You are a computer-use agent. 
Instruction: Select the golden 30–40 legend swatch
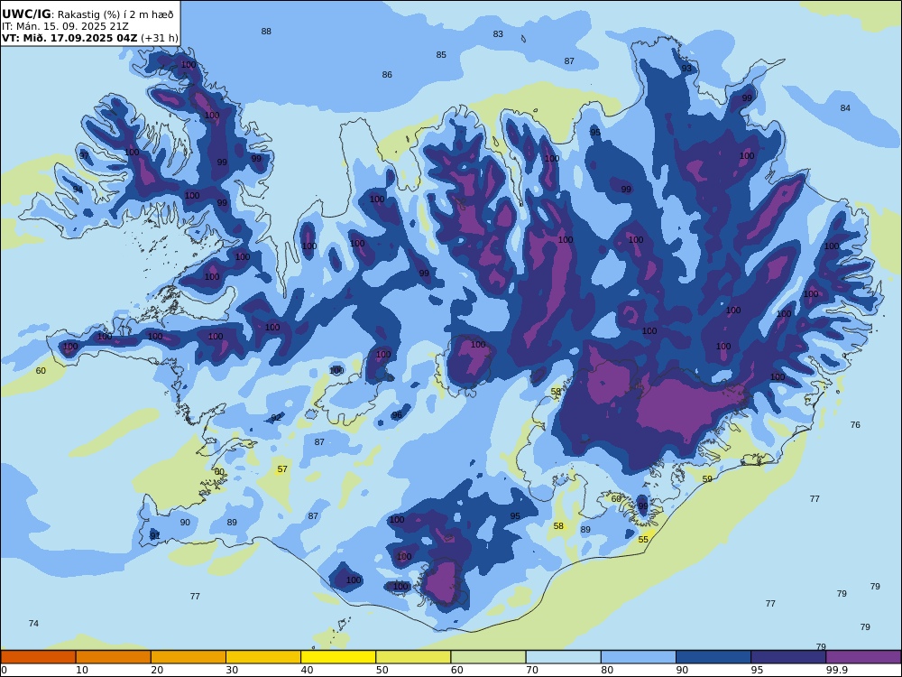(263, 657)
